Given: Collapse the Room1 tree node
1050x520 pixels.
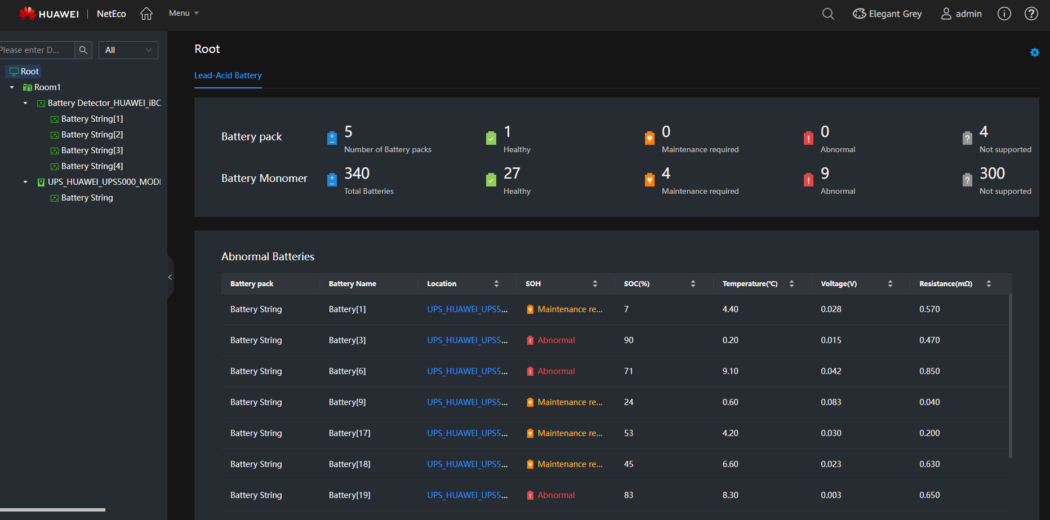Looking at the screenshot, I should (x=12, y=87).
